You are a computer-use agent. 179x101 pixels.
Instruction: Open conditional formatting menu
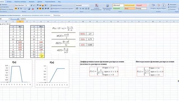[x=96, y=7]
